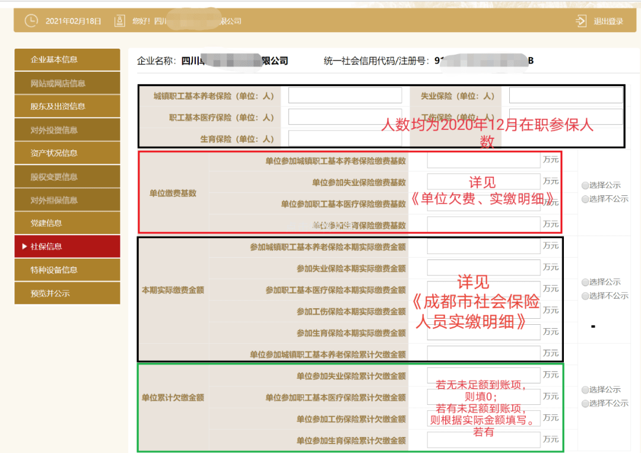641x453 pixels.
Task: Select 选择公示 for 单位缴费基数
Action: [585, 185]
